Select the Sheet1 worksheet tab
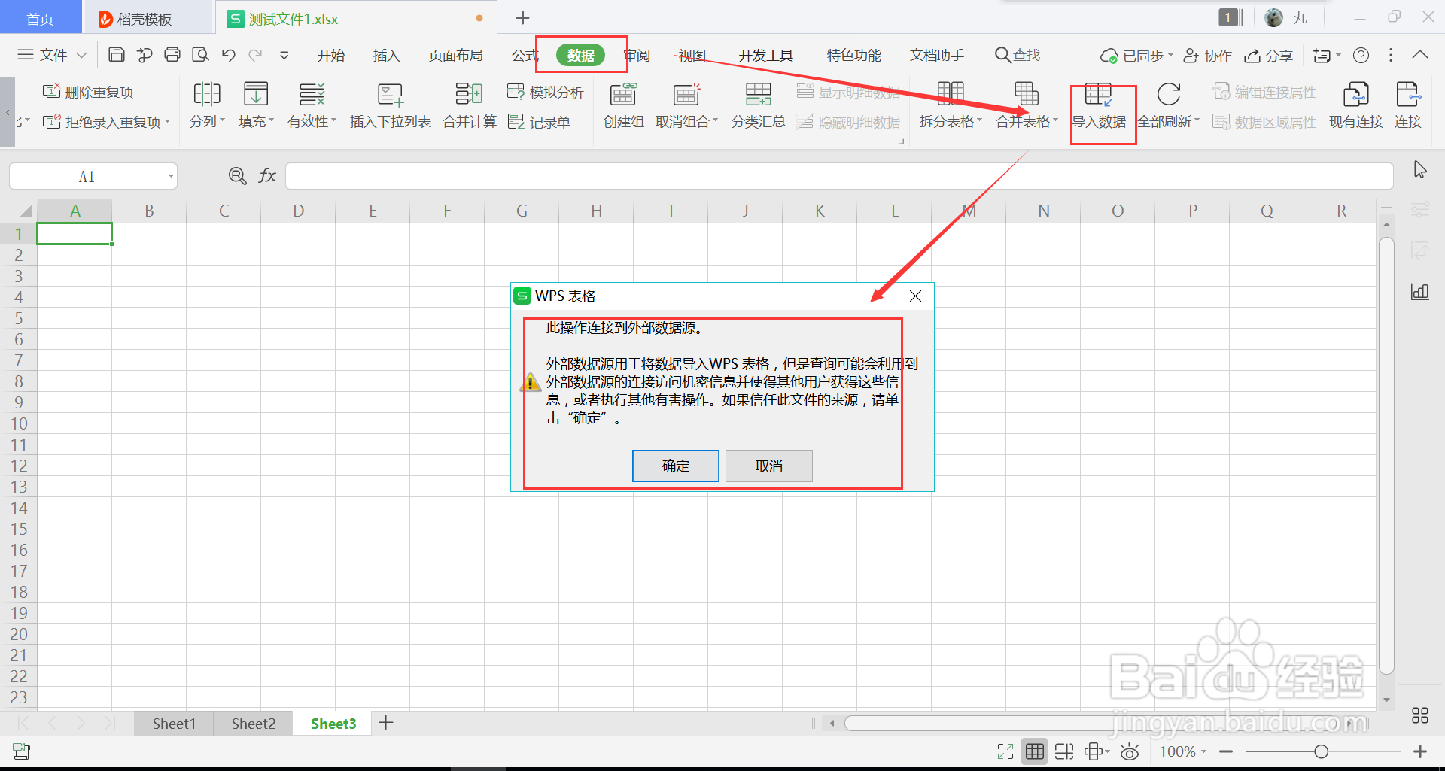 click(x=174, y=723)
